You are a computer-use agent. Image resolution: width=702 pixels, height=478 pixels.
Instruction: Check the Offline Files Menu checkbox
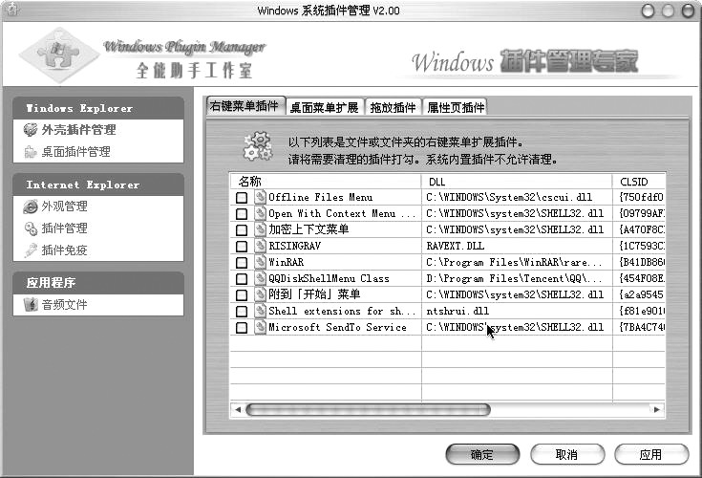(242, 198)
